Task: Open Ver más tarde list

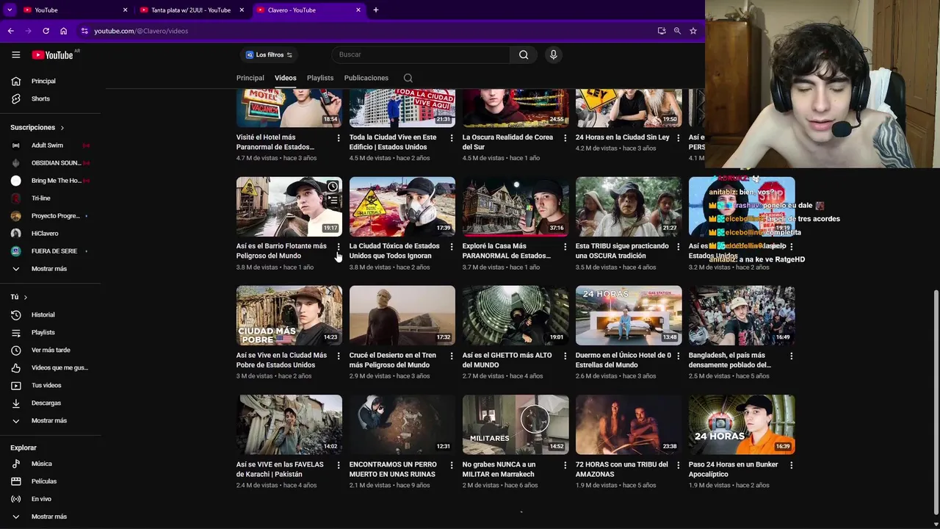Action: [x=51, y=350]
